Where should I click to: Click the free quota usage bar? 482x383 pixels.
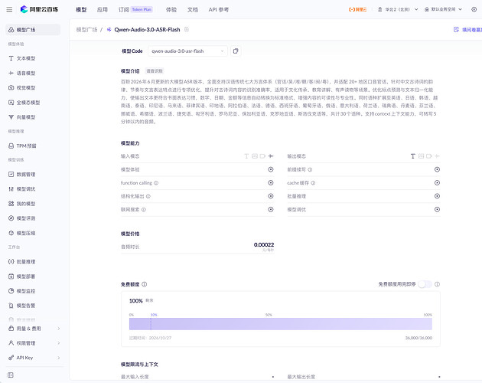pos(280,324)
